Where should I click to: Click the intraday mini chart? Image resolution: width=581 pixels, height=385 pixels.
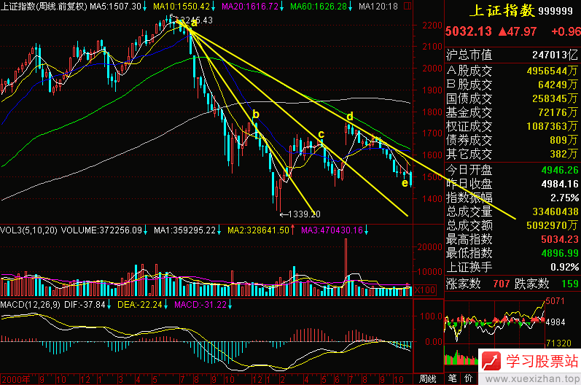(x=495, y=332)
